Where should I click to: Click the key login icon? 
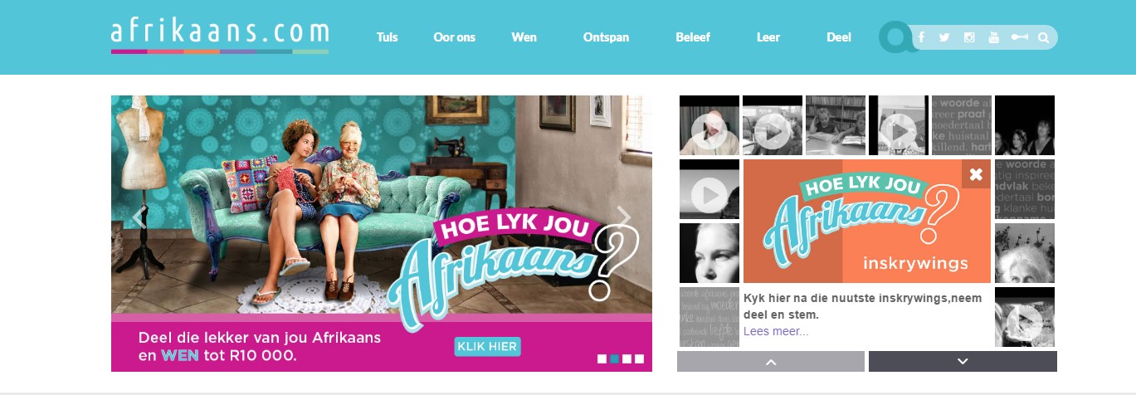click(x=1019, y=37)
